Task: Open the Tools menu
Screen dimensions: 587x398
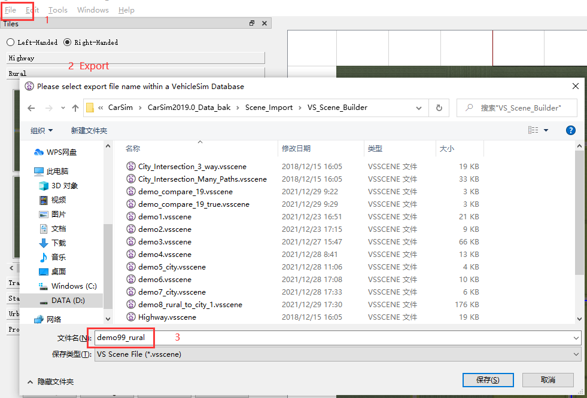Action: coord(58,10)
